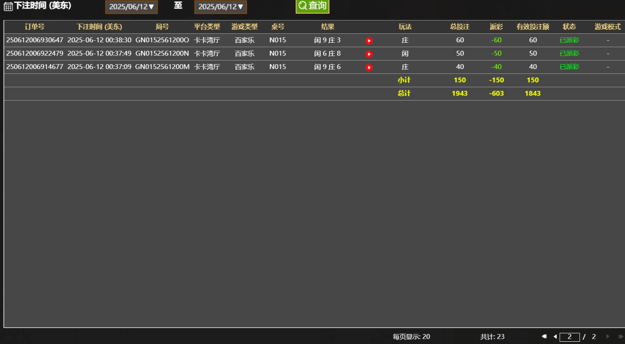Click the 每页显示: 20 per-page setting

point(411,337)
